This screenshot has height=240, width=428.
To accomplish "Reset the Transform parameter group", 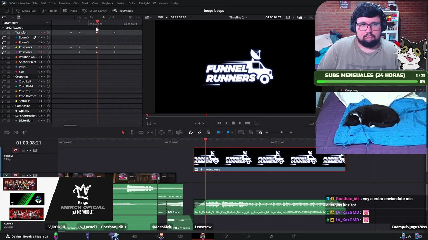I will 48,33.
